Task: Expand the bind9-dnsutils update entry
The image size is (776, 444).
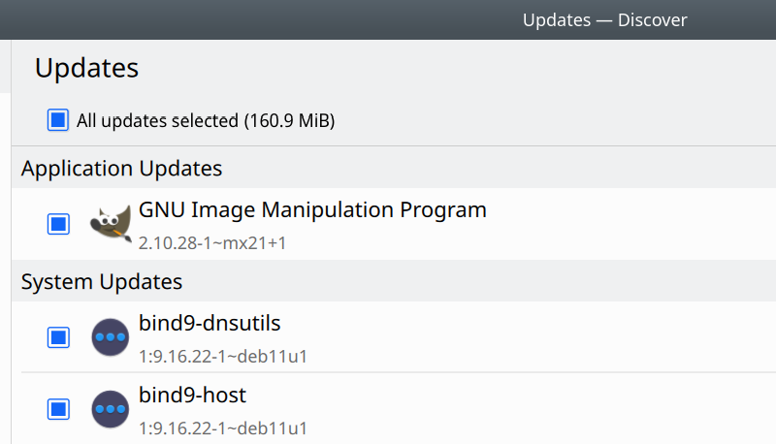Action: tap(210, 323)
